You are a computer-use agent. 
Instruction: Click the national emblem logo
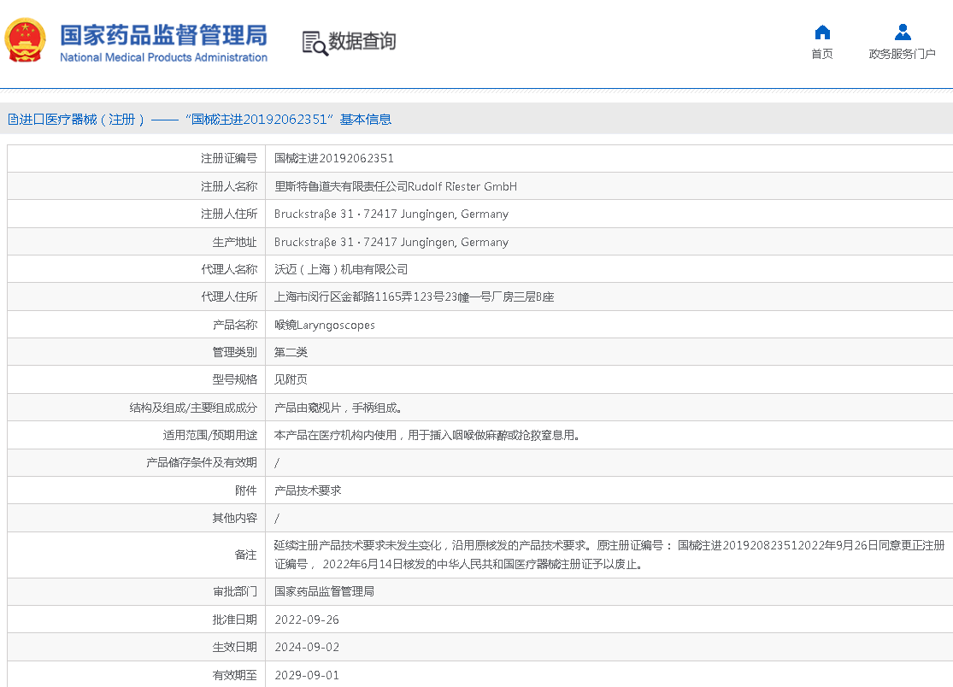point(26,40)
